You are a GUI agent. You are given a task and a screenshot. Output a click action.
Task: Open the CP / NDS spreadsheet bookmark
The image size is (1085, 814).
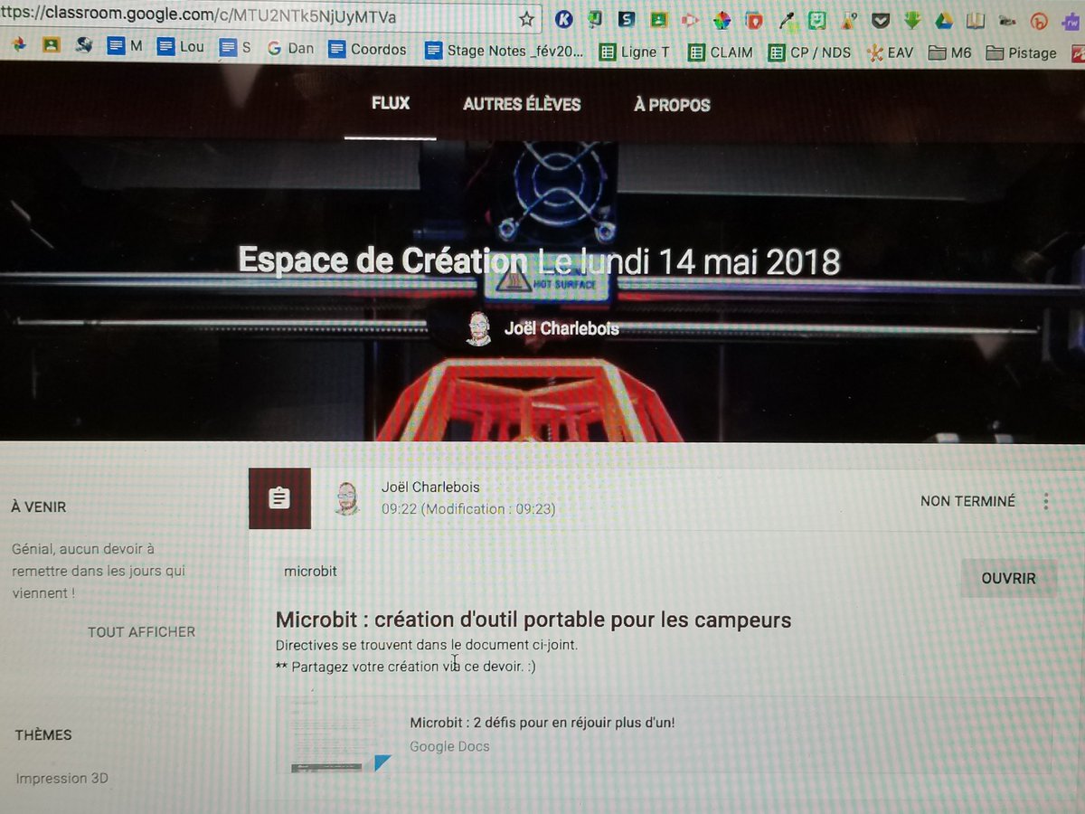coord(809,52)
